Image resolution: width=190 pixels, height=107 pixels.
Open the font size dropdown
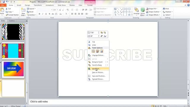coord(57,10)
